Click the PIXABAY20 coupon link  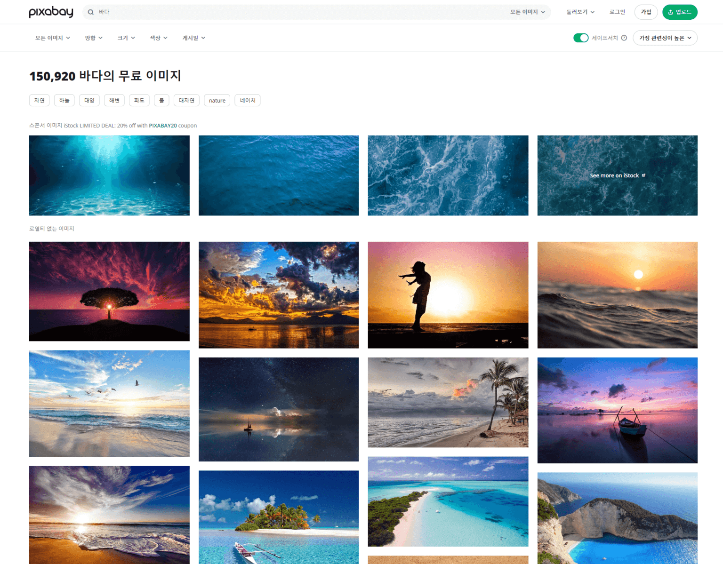point(163,126)
